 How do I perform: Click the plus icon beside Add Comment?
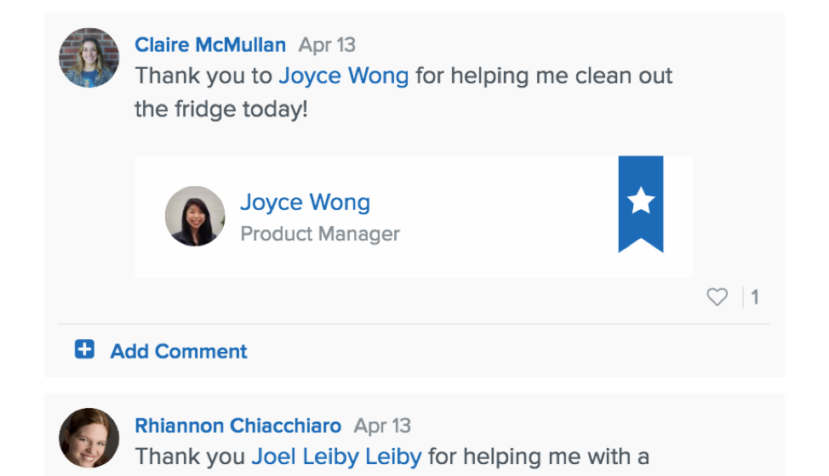[x=84, y=350]
